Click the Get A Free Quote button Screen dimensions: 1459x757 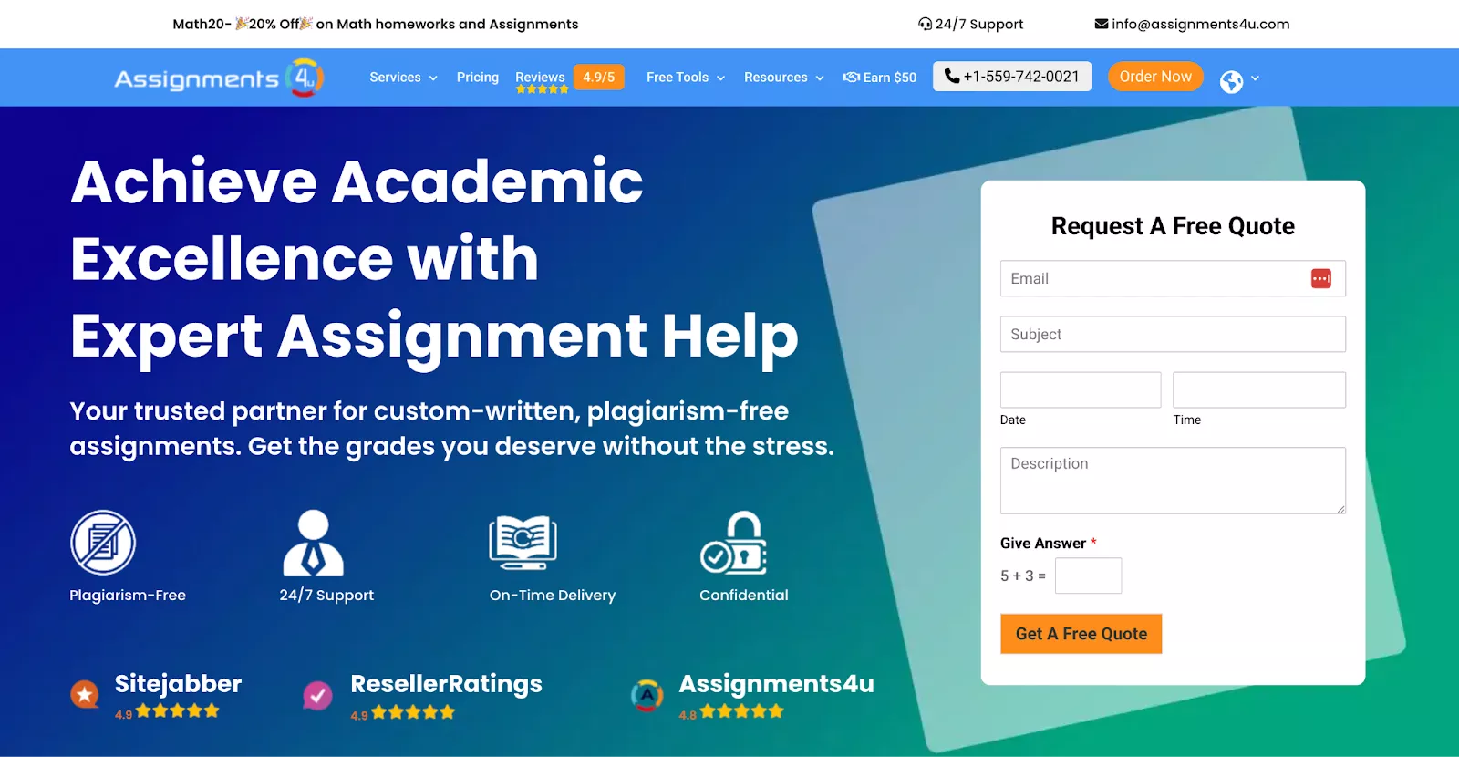point(1081,634)
